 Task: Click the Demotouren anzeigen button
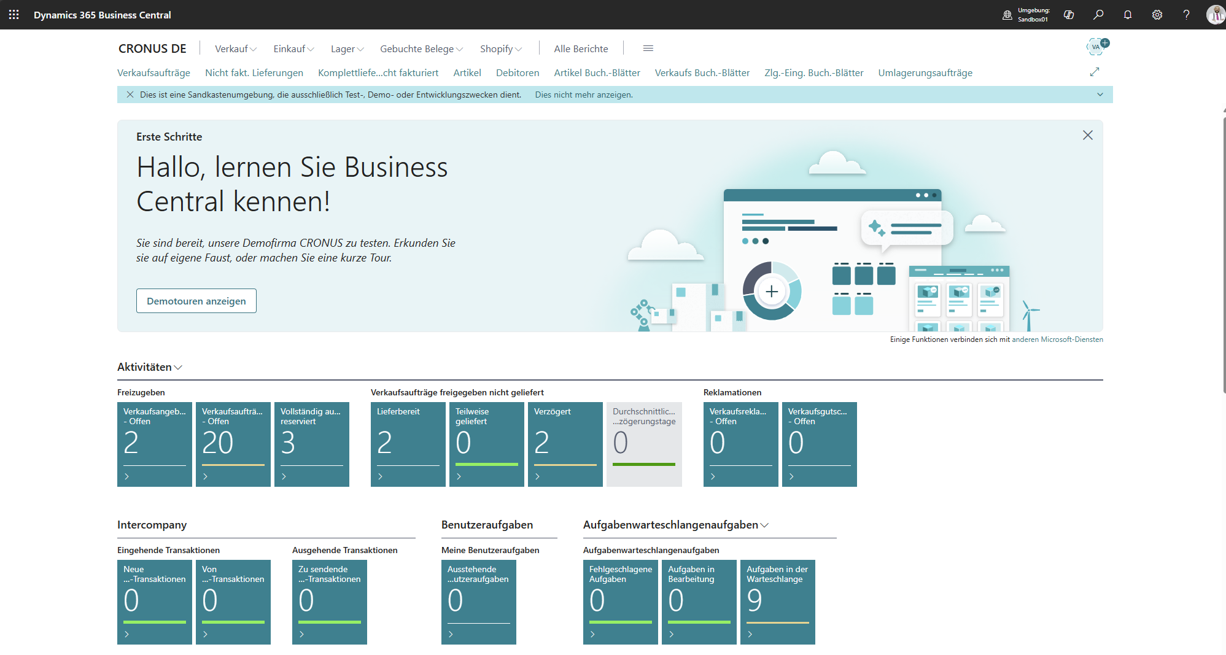[196, 301]
